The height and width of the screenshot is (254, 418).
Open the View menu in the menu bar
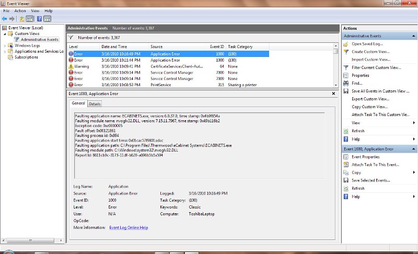click(35, 11)
